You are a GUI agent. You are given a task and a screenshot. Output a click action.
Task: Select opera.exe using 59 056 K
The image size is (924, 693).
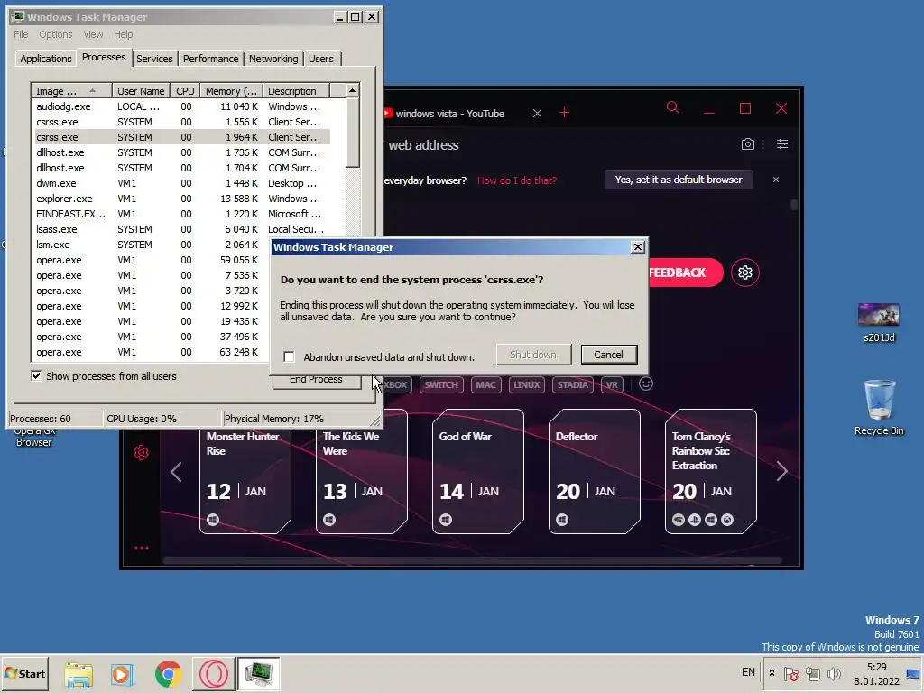(x=152, y=260)
